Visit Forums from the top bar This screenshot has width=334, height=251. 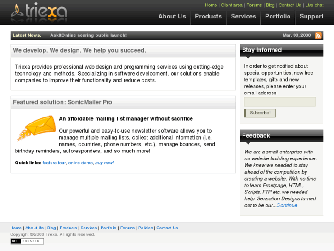pos(254,5)
